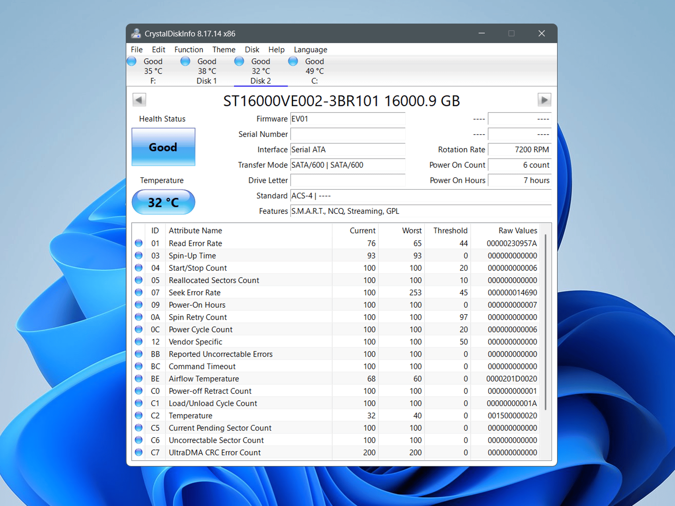
Task: Close the CrystalDiskInfo window
Action: [x=542, y=33]
